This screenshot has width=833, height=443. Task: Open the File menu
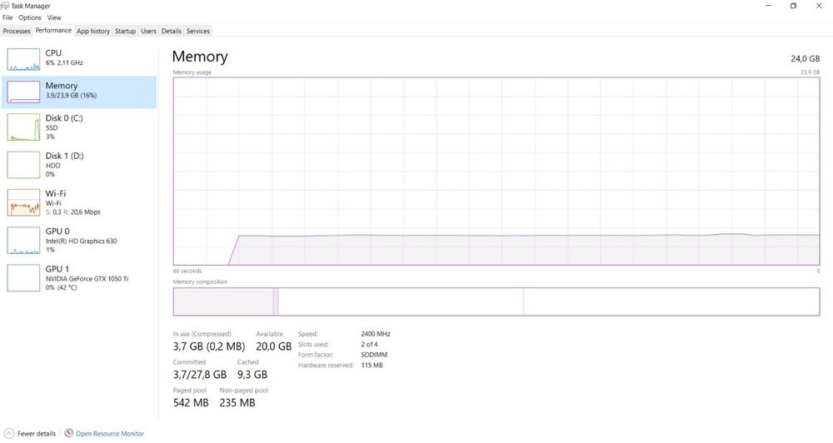coord(7,17)
